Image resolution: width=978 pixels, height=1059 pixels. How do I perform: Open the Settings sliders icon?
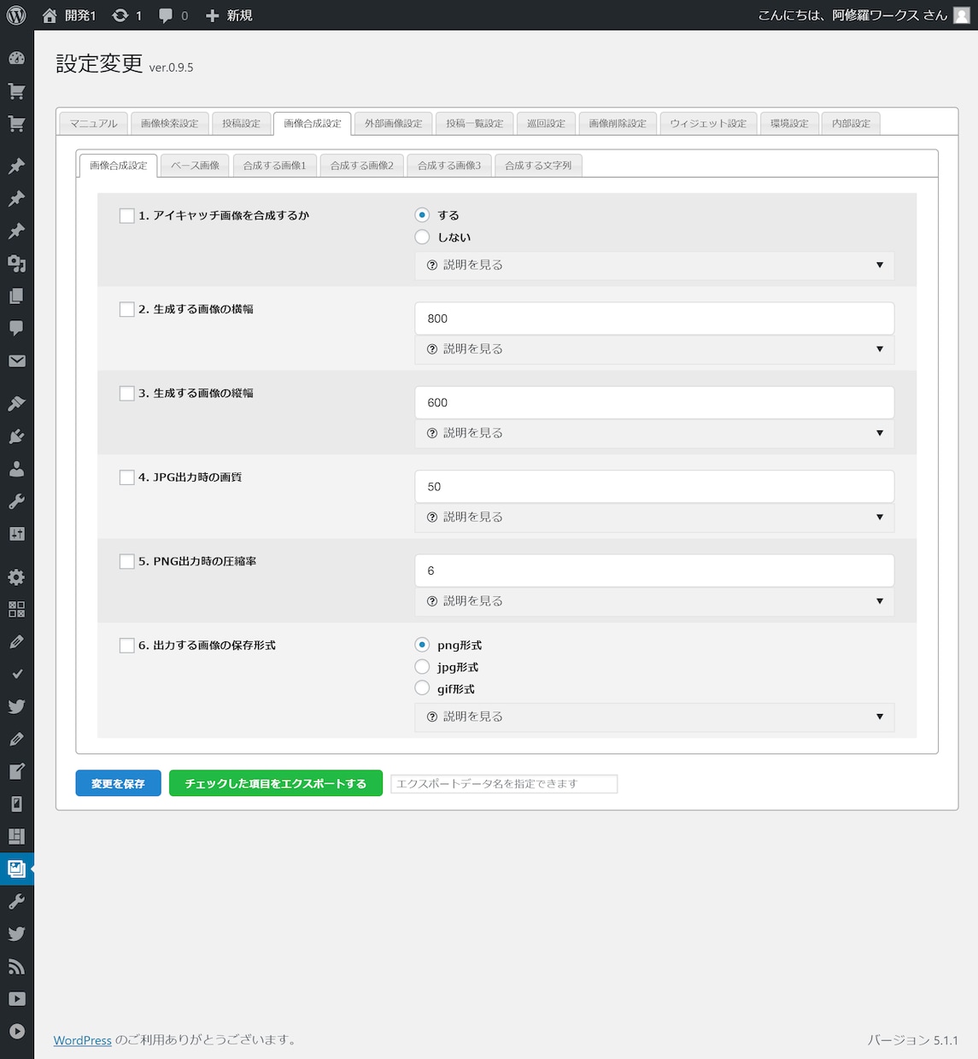click(x=16, y=534)
